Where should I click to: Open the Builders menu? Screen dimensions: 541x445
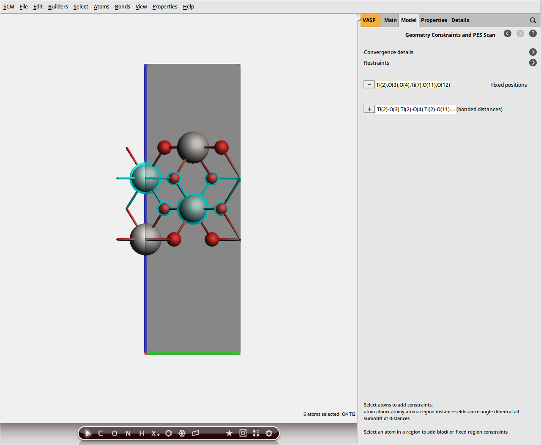pos(58,6)
